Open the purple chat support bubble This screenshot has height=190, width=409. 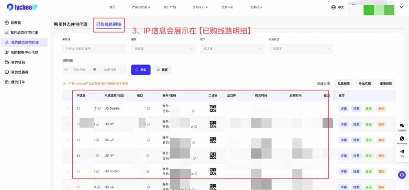(402, 174)
